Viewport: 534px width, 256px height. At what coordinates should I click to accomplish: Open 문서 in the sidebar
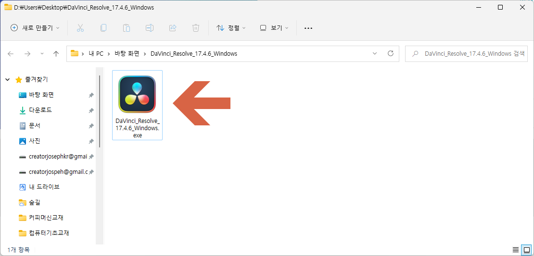click(x=35, y=125)
